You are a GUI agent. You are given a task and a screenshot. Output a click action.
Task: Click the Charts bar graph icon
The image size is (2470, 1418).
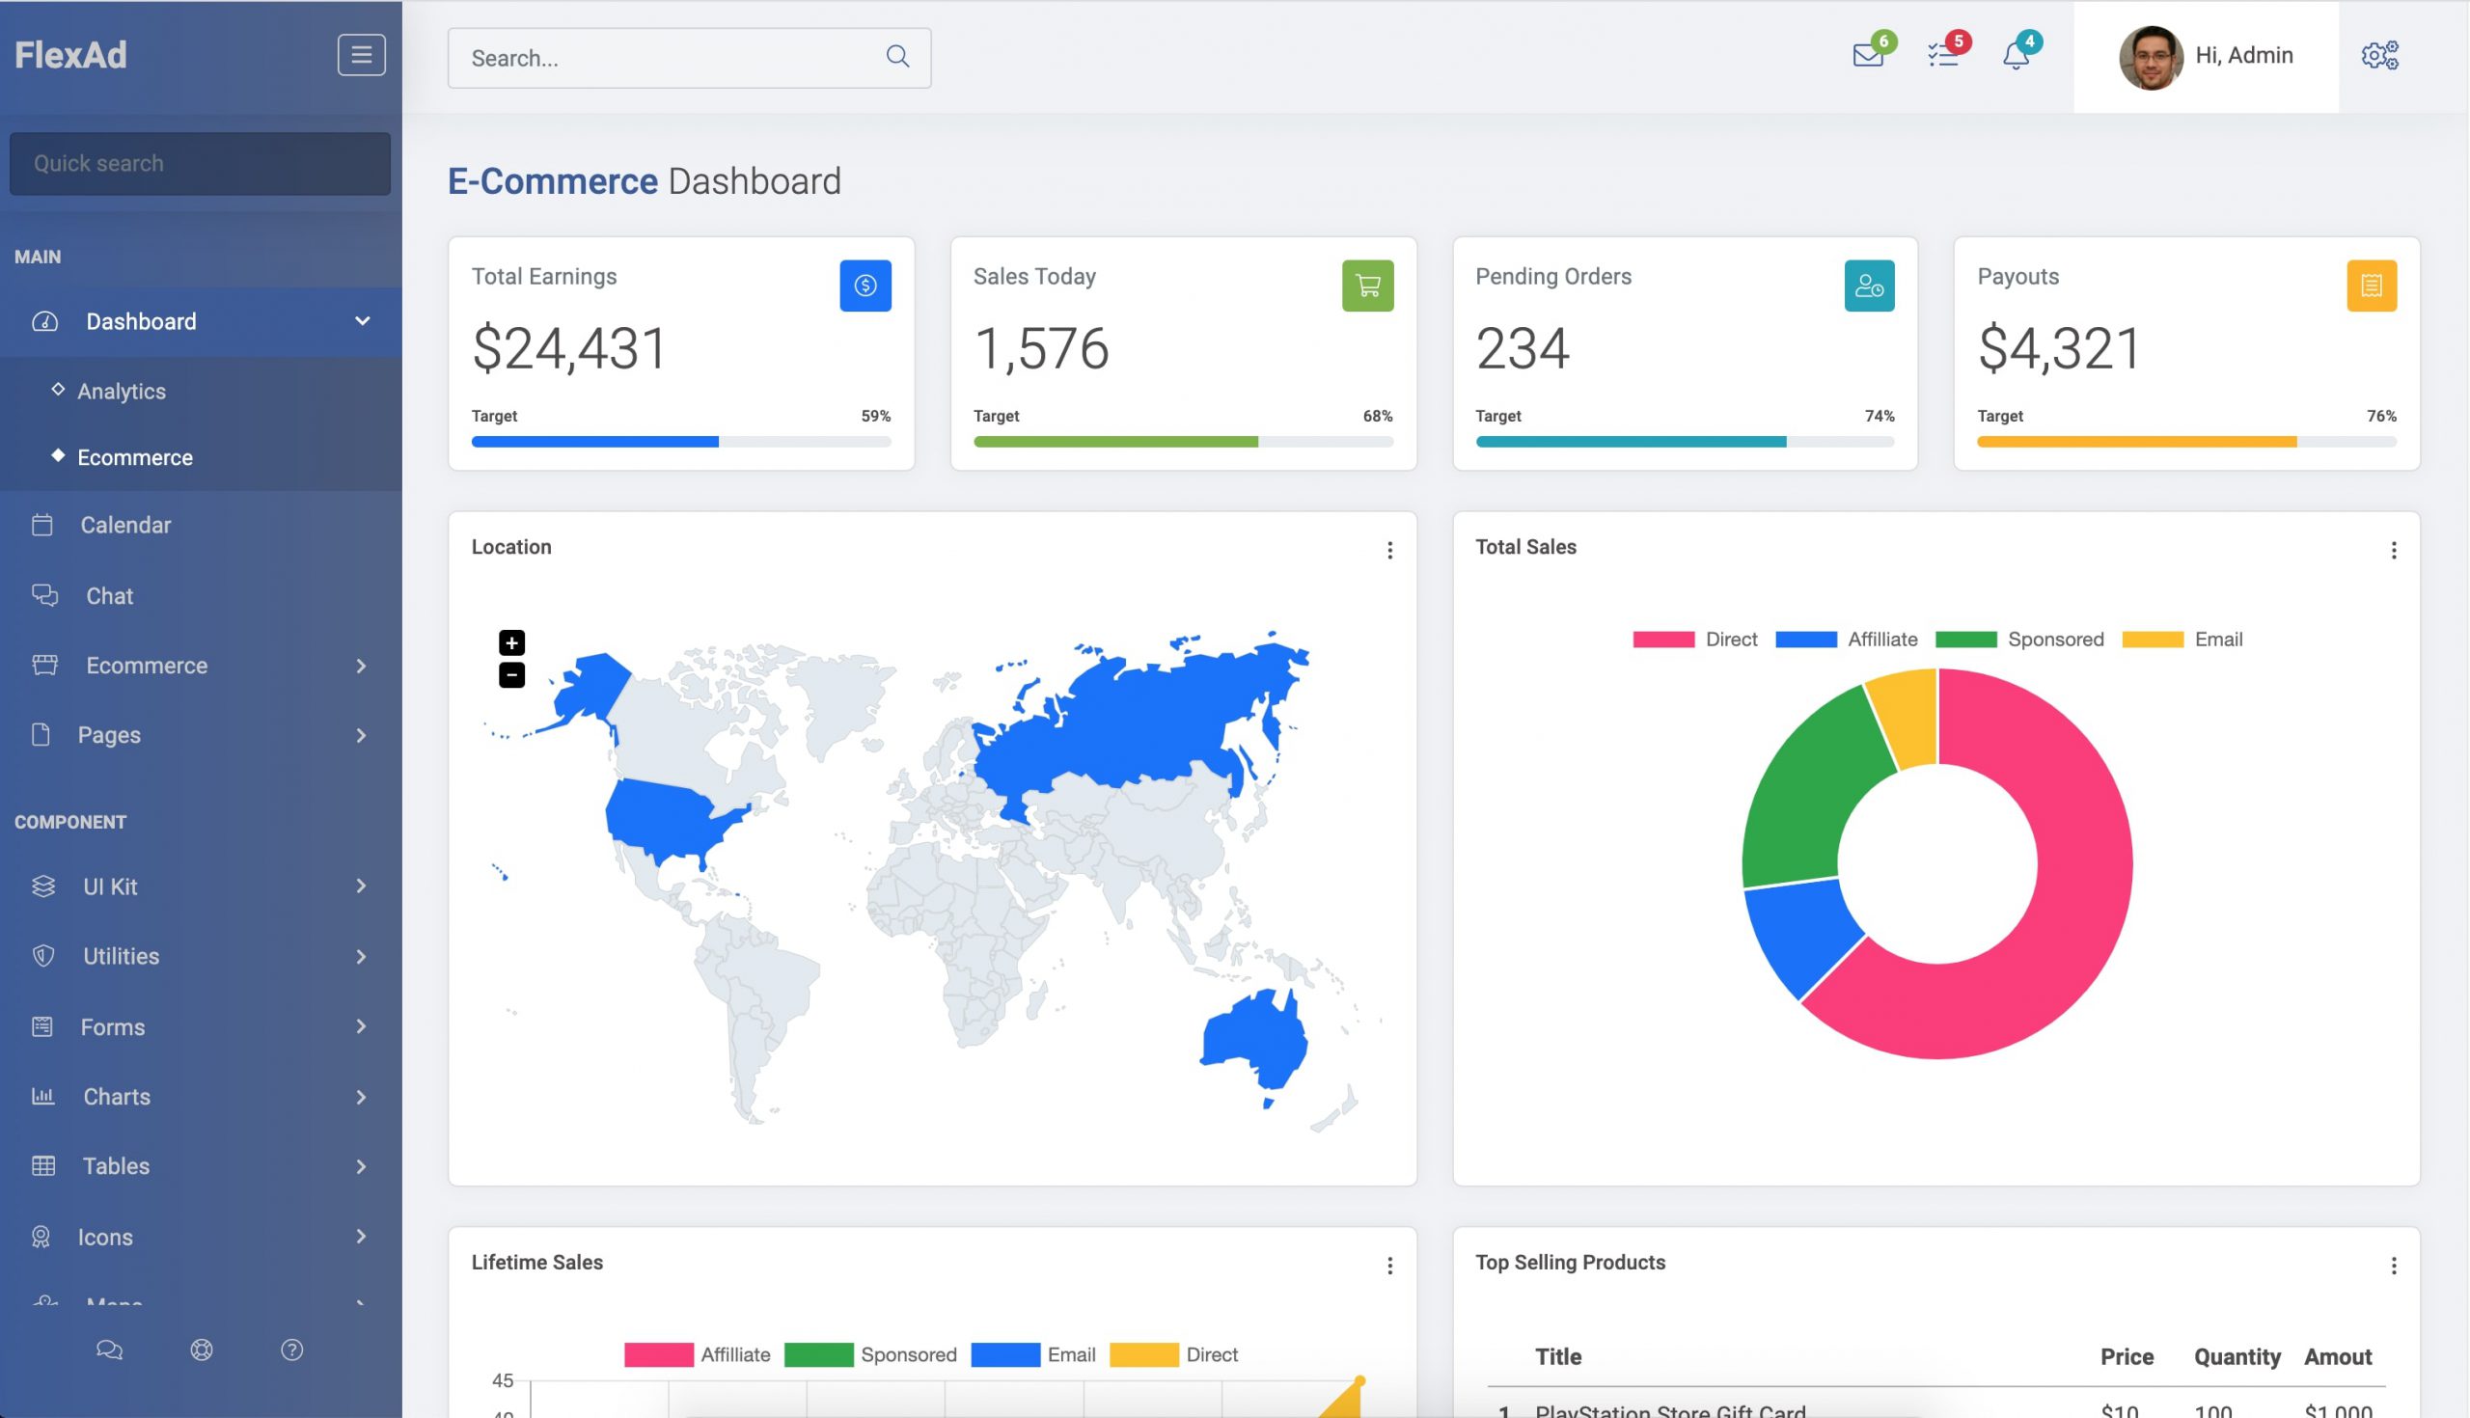point(42,1097)
